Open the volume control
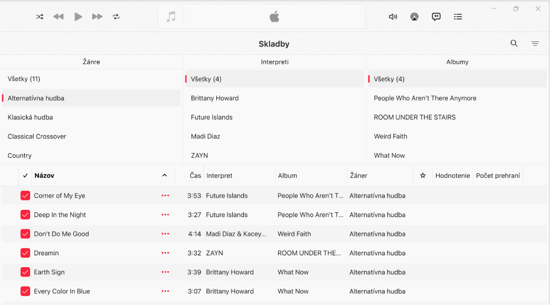This screenshot has width=550, height=305. click(x=393, y=17)
